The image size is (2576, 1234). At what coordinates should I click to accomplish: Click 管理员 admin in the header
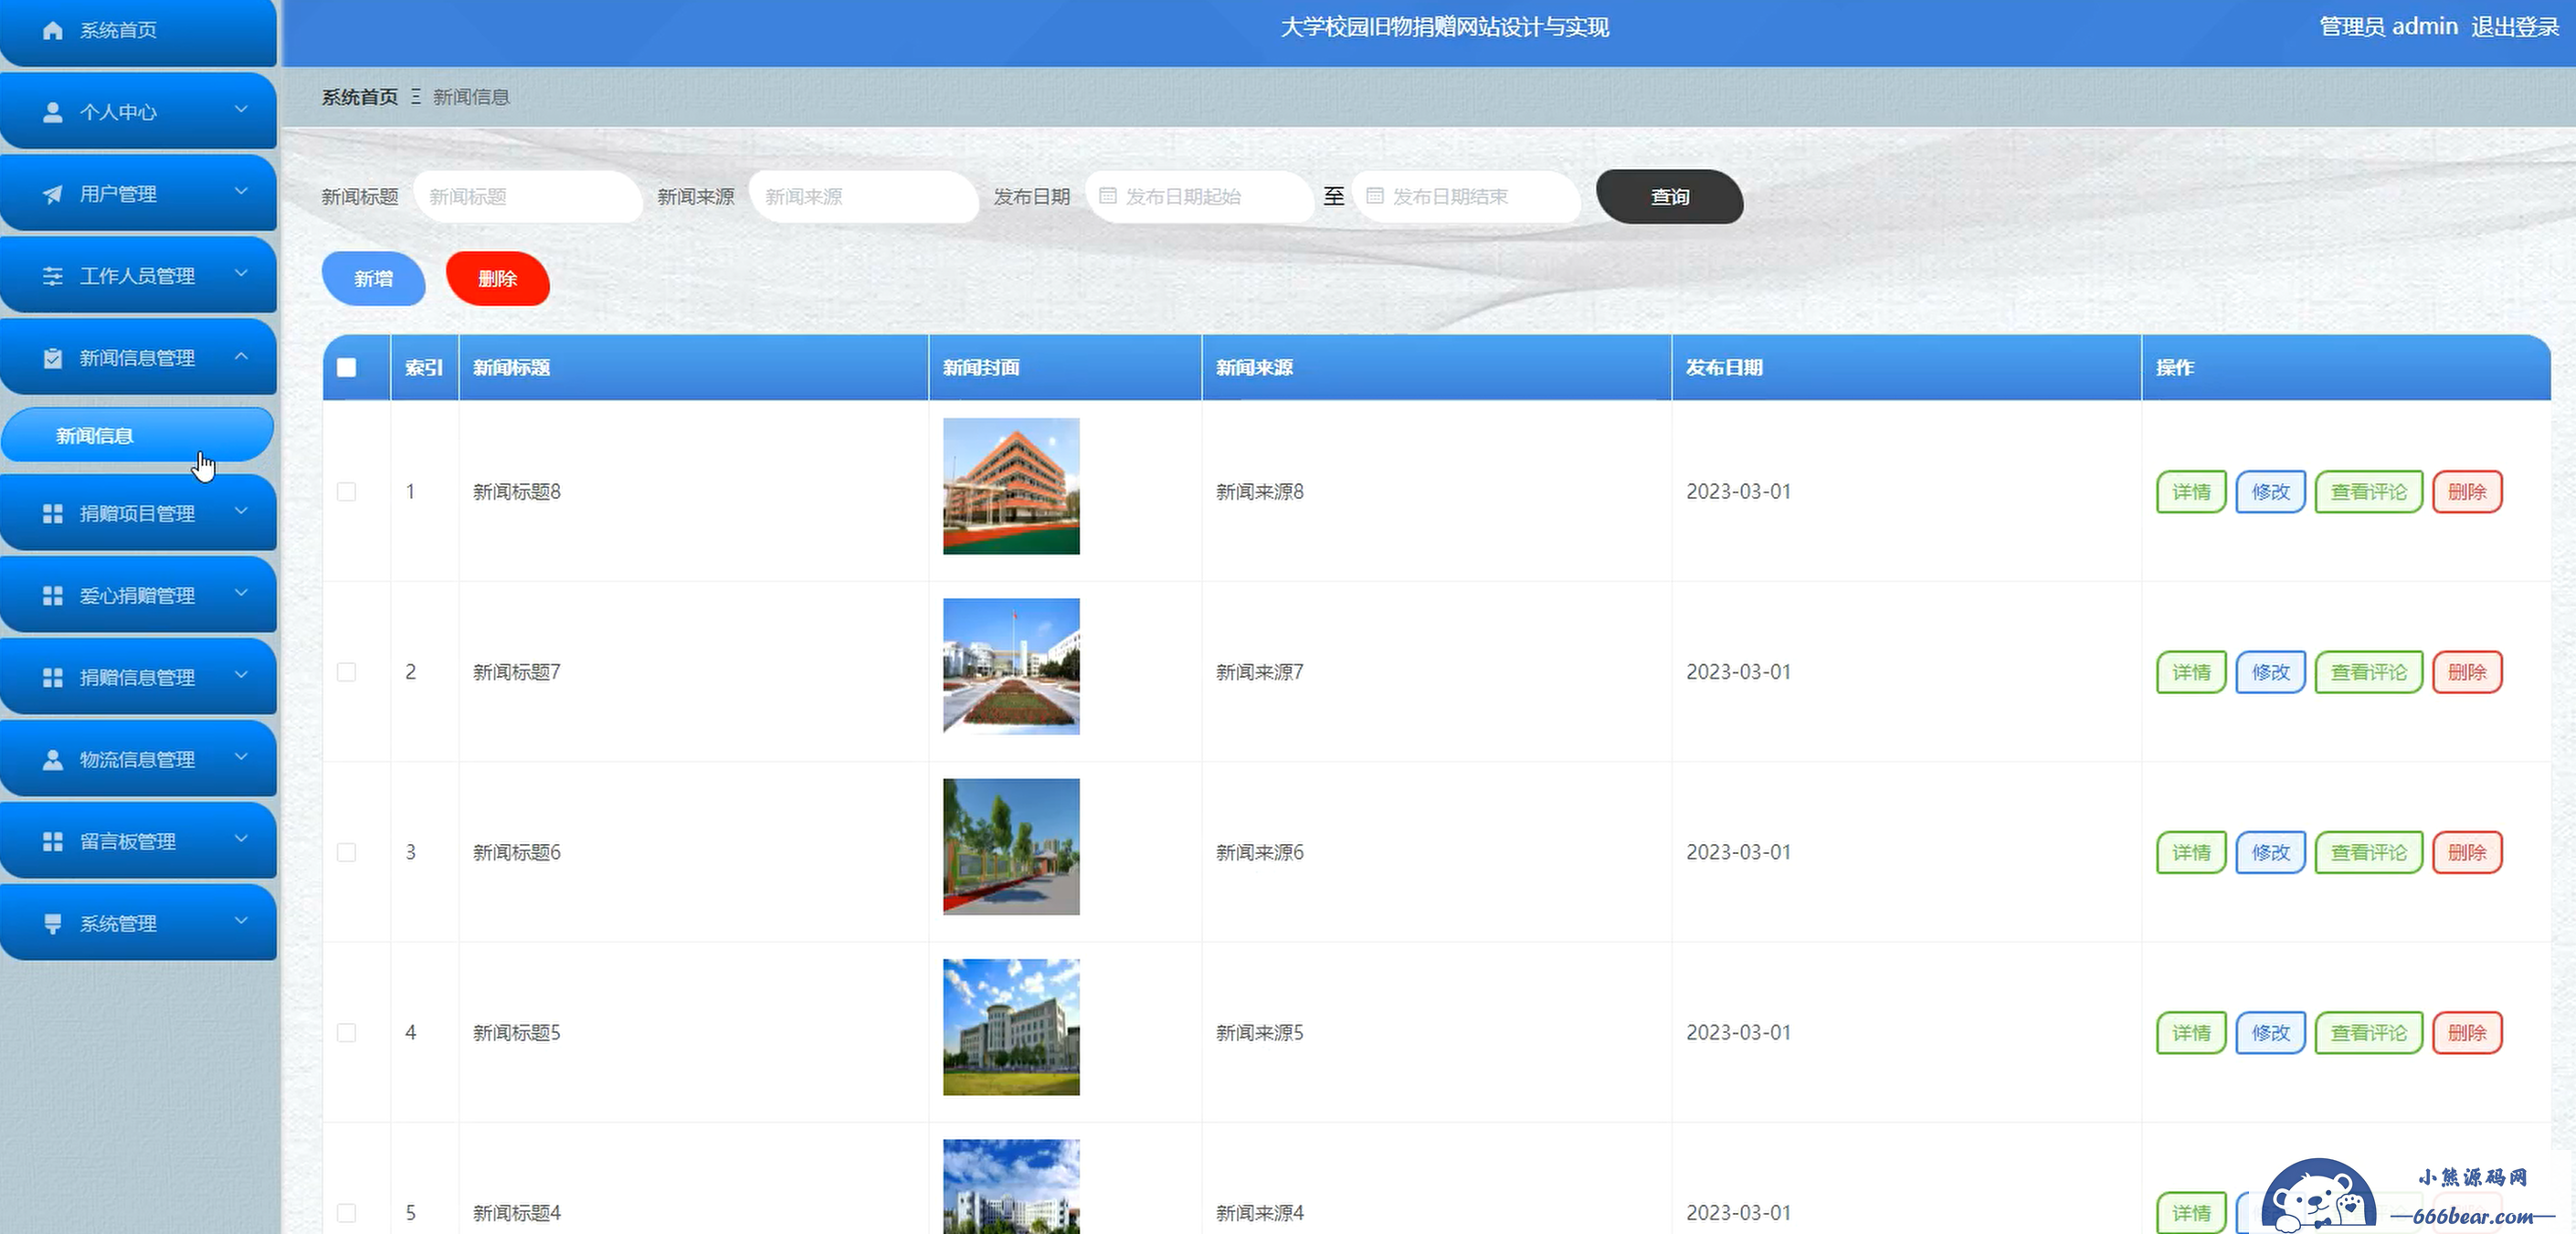click(2388, 27)
